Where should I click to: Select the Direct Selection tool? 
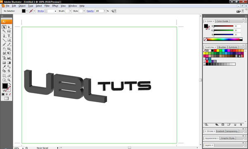click(x=9, y=27)
